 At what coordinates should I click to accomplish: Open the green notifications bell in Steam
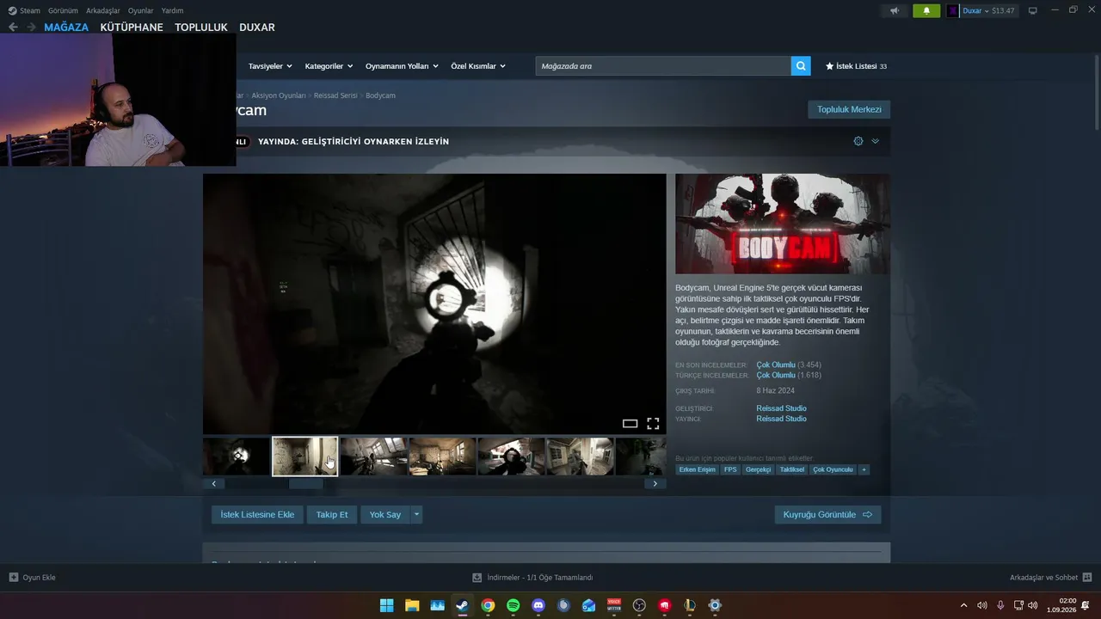(926, 11)
